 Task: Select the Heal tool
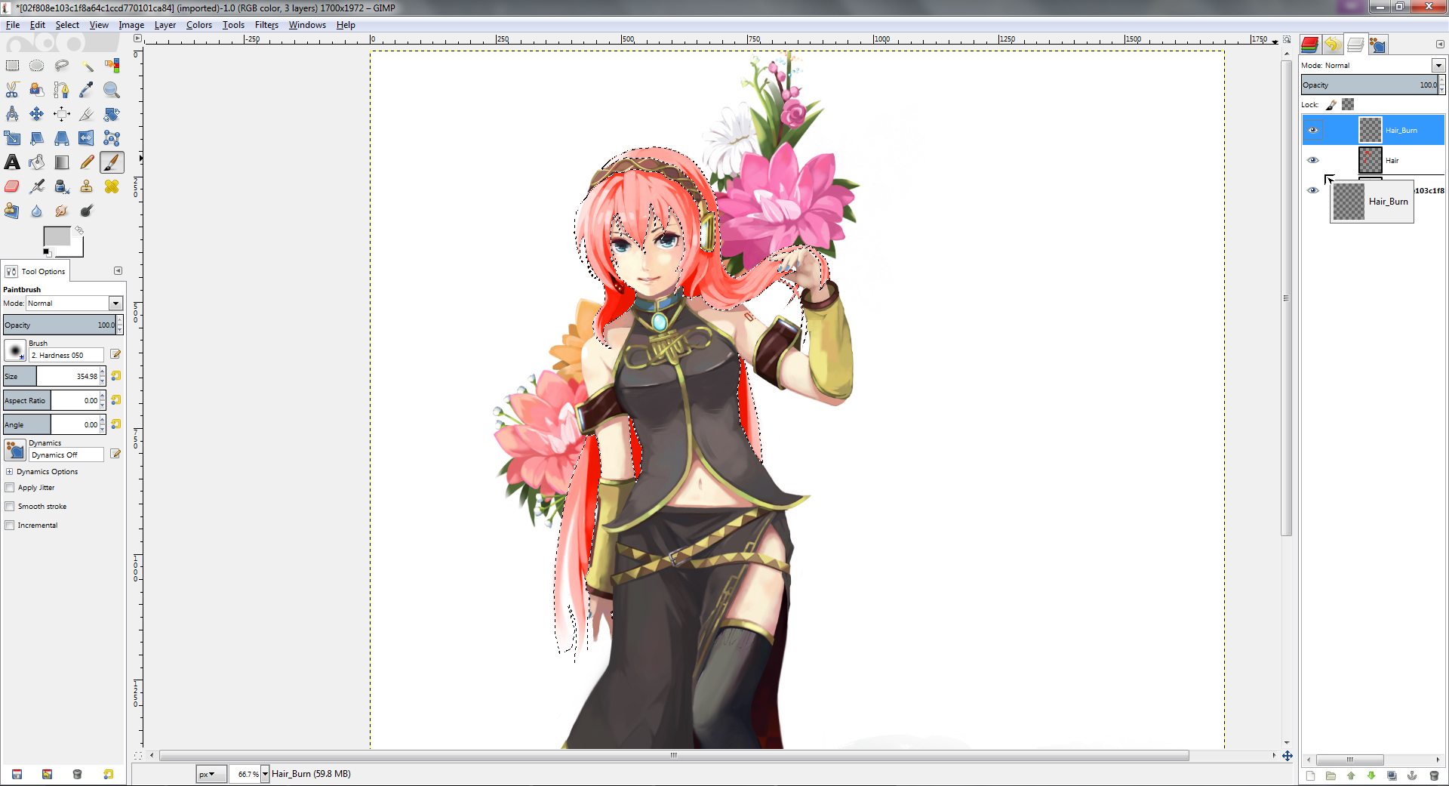click(112, 186)
